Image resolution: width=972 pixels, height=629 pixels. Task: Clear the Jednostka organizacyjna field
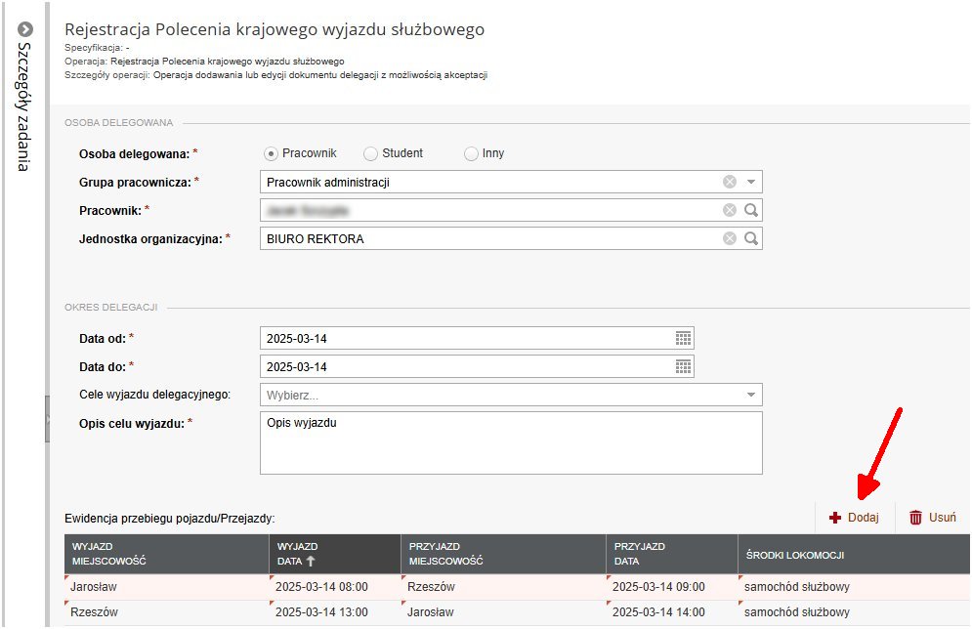pyautogui.click(x=730, y=238)
